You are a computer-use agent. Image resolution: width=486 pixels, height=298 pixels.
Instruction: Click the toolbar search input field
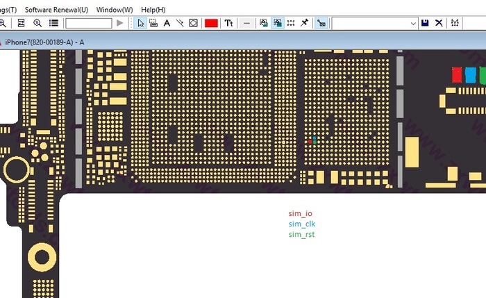point(89,23)
